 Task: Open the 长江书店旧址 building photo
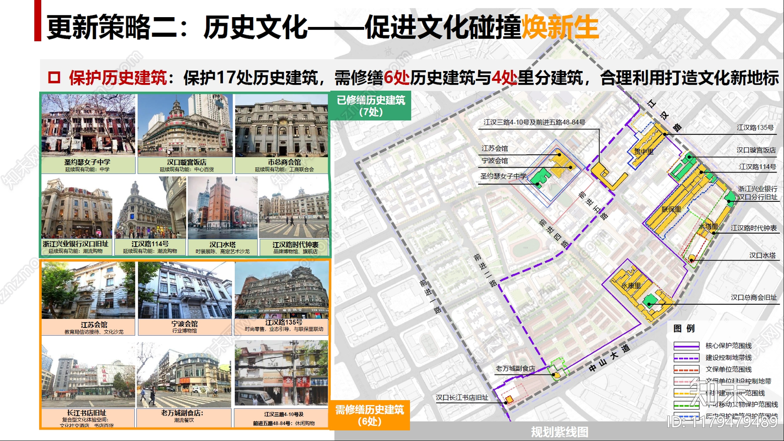pos(88,375)
